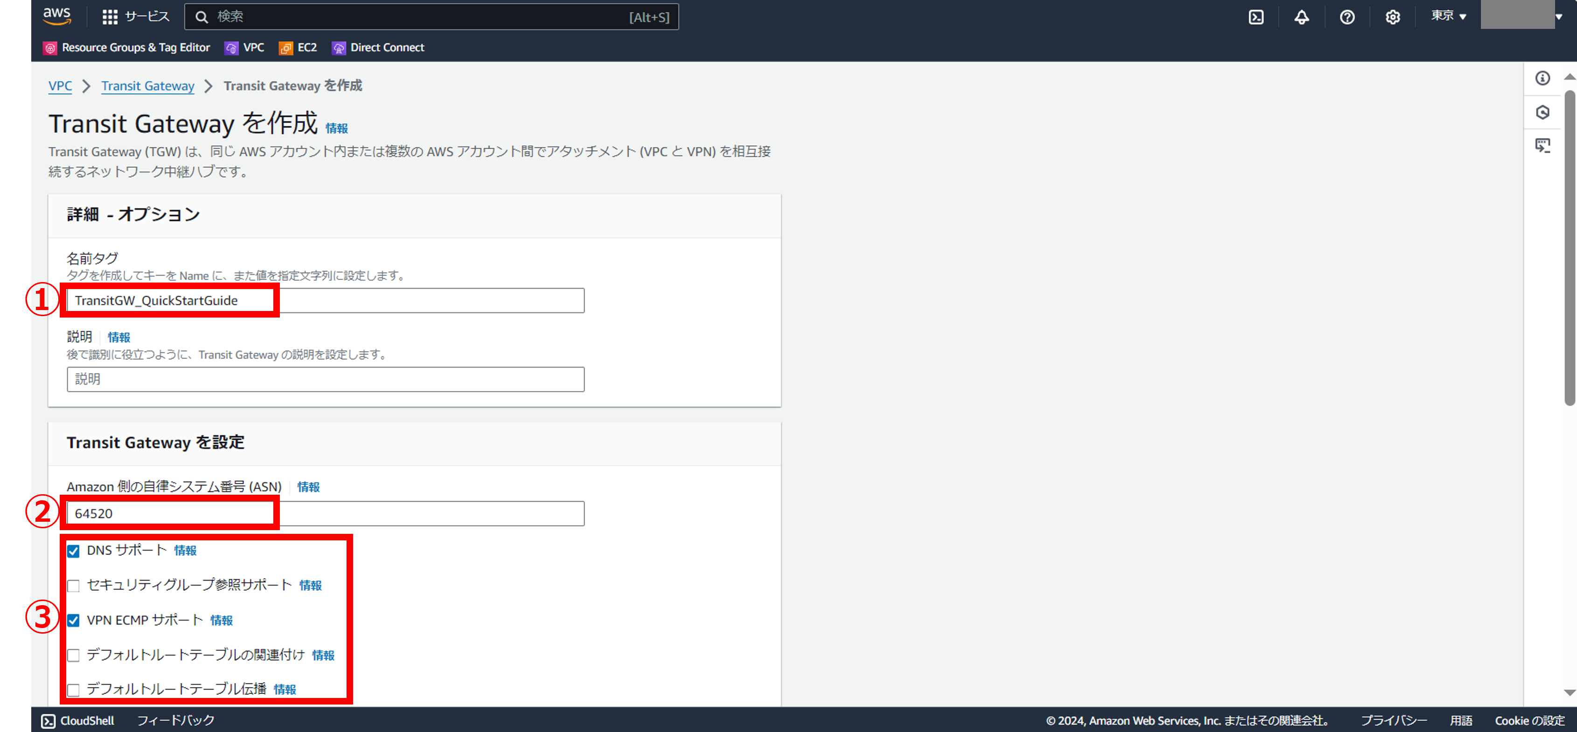This screenshot has width=1577, height=732.
Task: Open the EC2 shortcut in favorites bar
Action: click(307, 48)
